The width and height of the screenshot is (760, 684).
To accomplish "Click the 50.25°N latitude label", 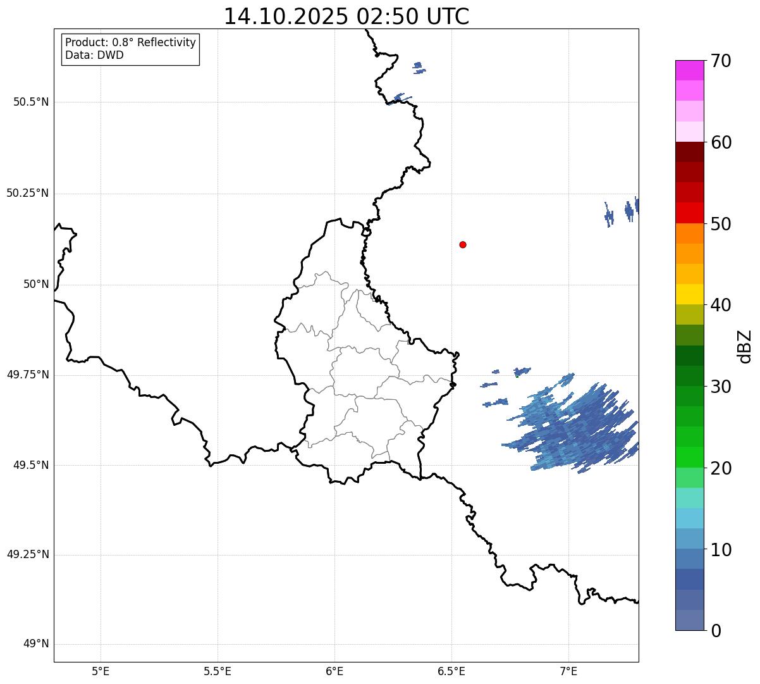I will pos(27,193).
